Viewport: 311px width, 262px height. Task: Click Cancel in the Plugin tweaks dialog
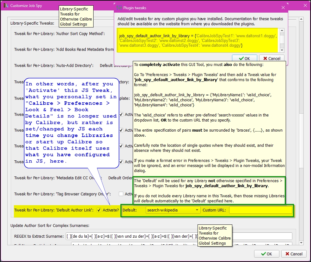click(x=272, y=58)
